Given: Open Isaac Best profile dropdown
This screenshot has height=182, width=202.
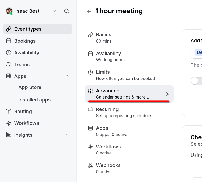Looking at the screenshot, I should [x=54, y=11].
